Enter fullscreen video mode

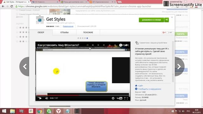[x=126, y=98]
